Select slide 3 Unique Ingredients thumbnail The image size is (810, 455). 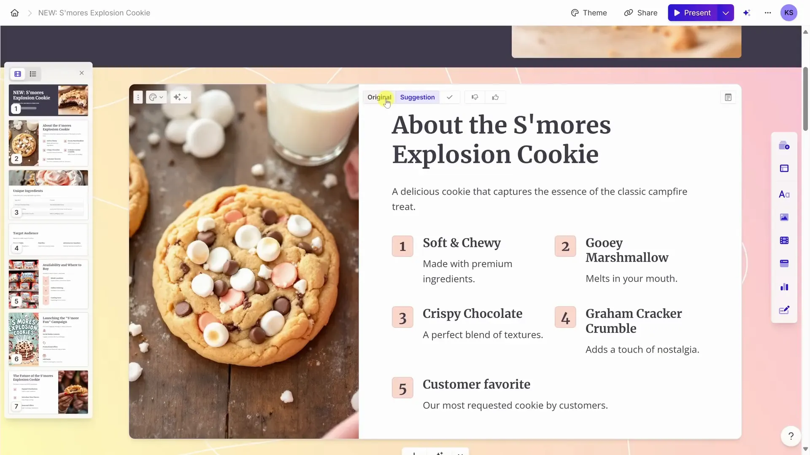coord(49,195)
